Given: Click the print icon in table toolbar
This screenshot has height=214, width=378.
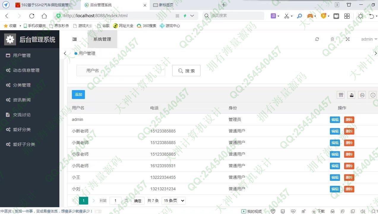Looking at the screenshot, I should [362, 95].
